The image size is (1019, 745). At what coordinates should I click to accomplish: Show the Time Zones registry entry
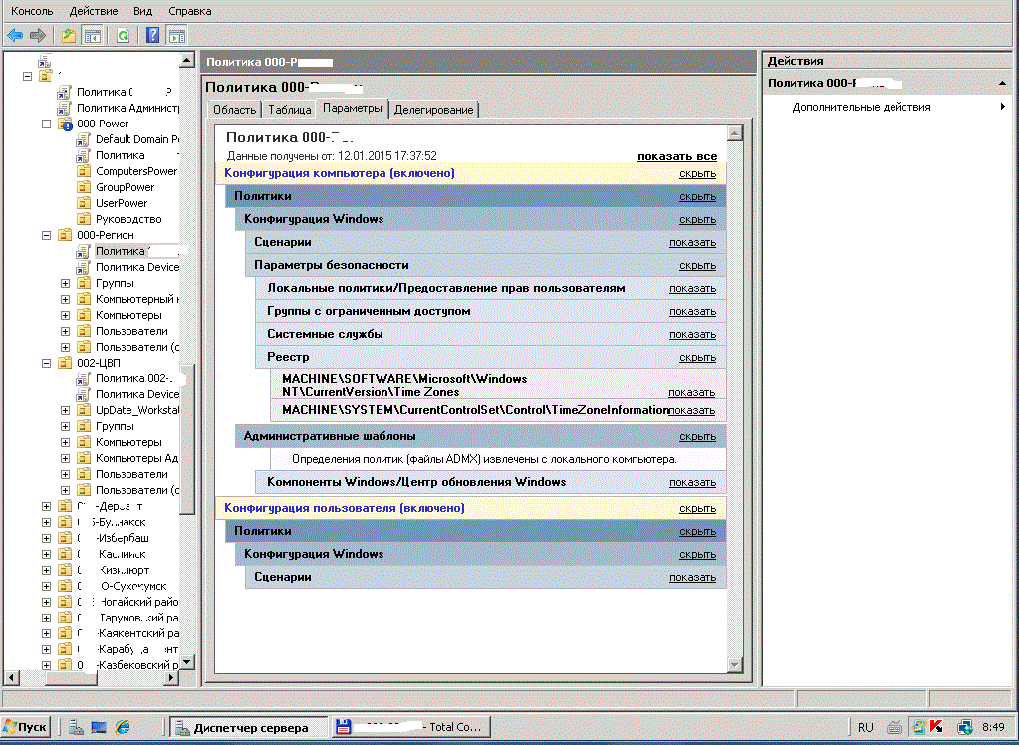click(692, 392)
